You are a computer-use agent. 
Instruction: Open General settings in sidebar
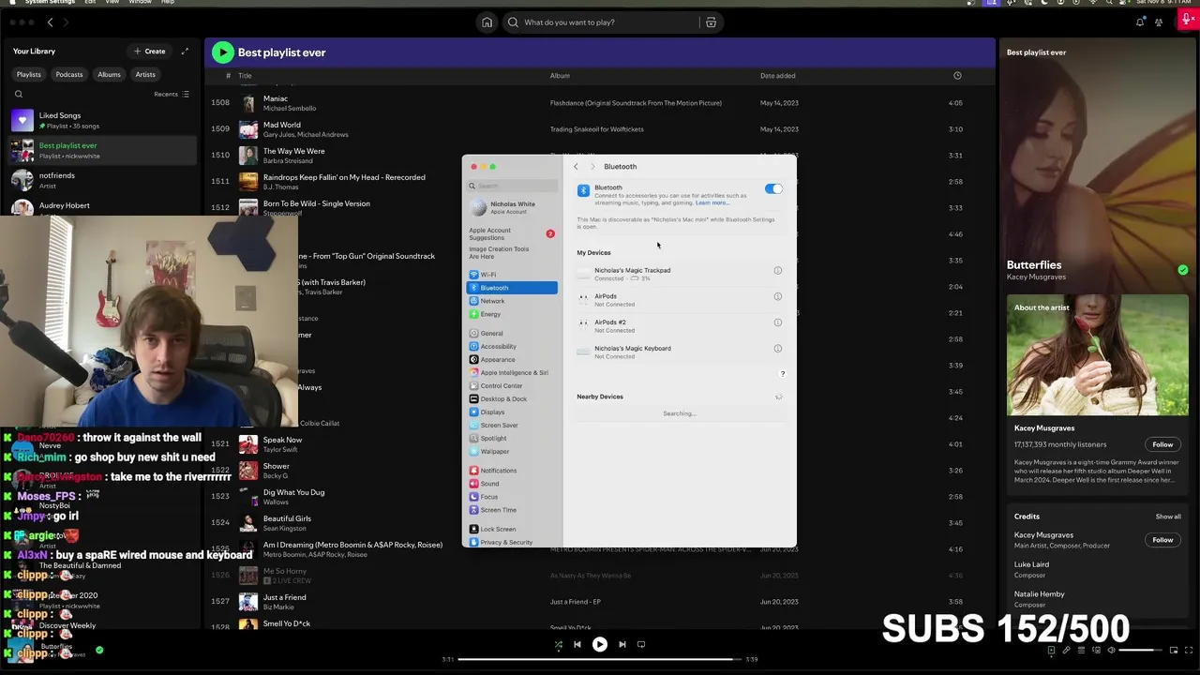pyautogui.click(x=512, y=333)
